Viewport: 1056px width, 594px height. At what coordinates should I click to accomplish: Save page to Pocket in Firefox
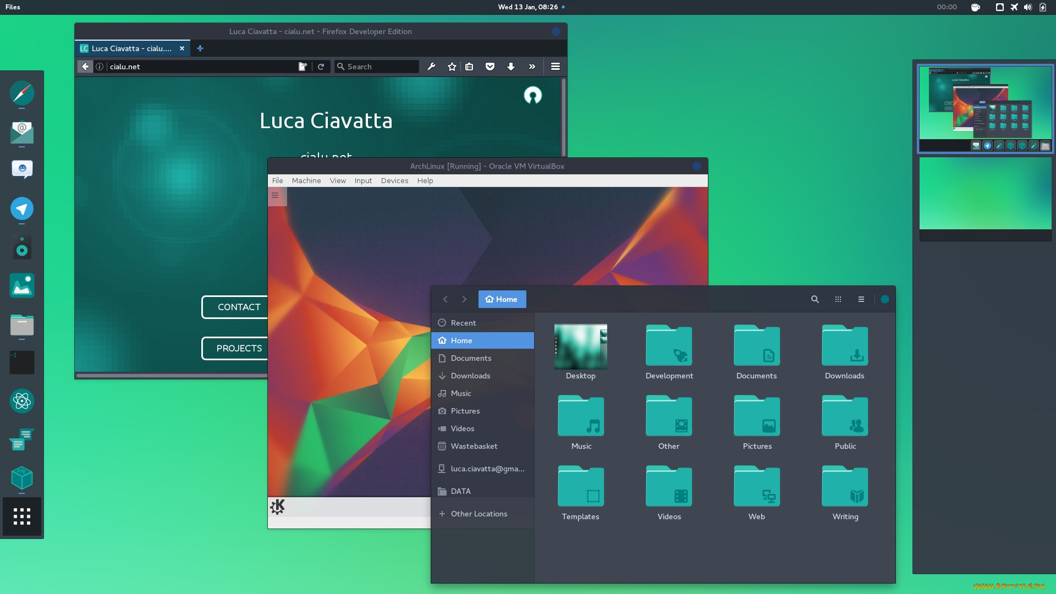click(490, 67)
